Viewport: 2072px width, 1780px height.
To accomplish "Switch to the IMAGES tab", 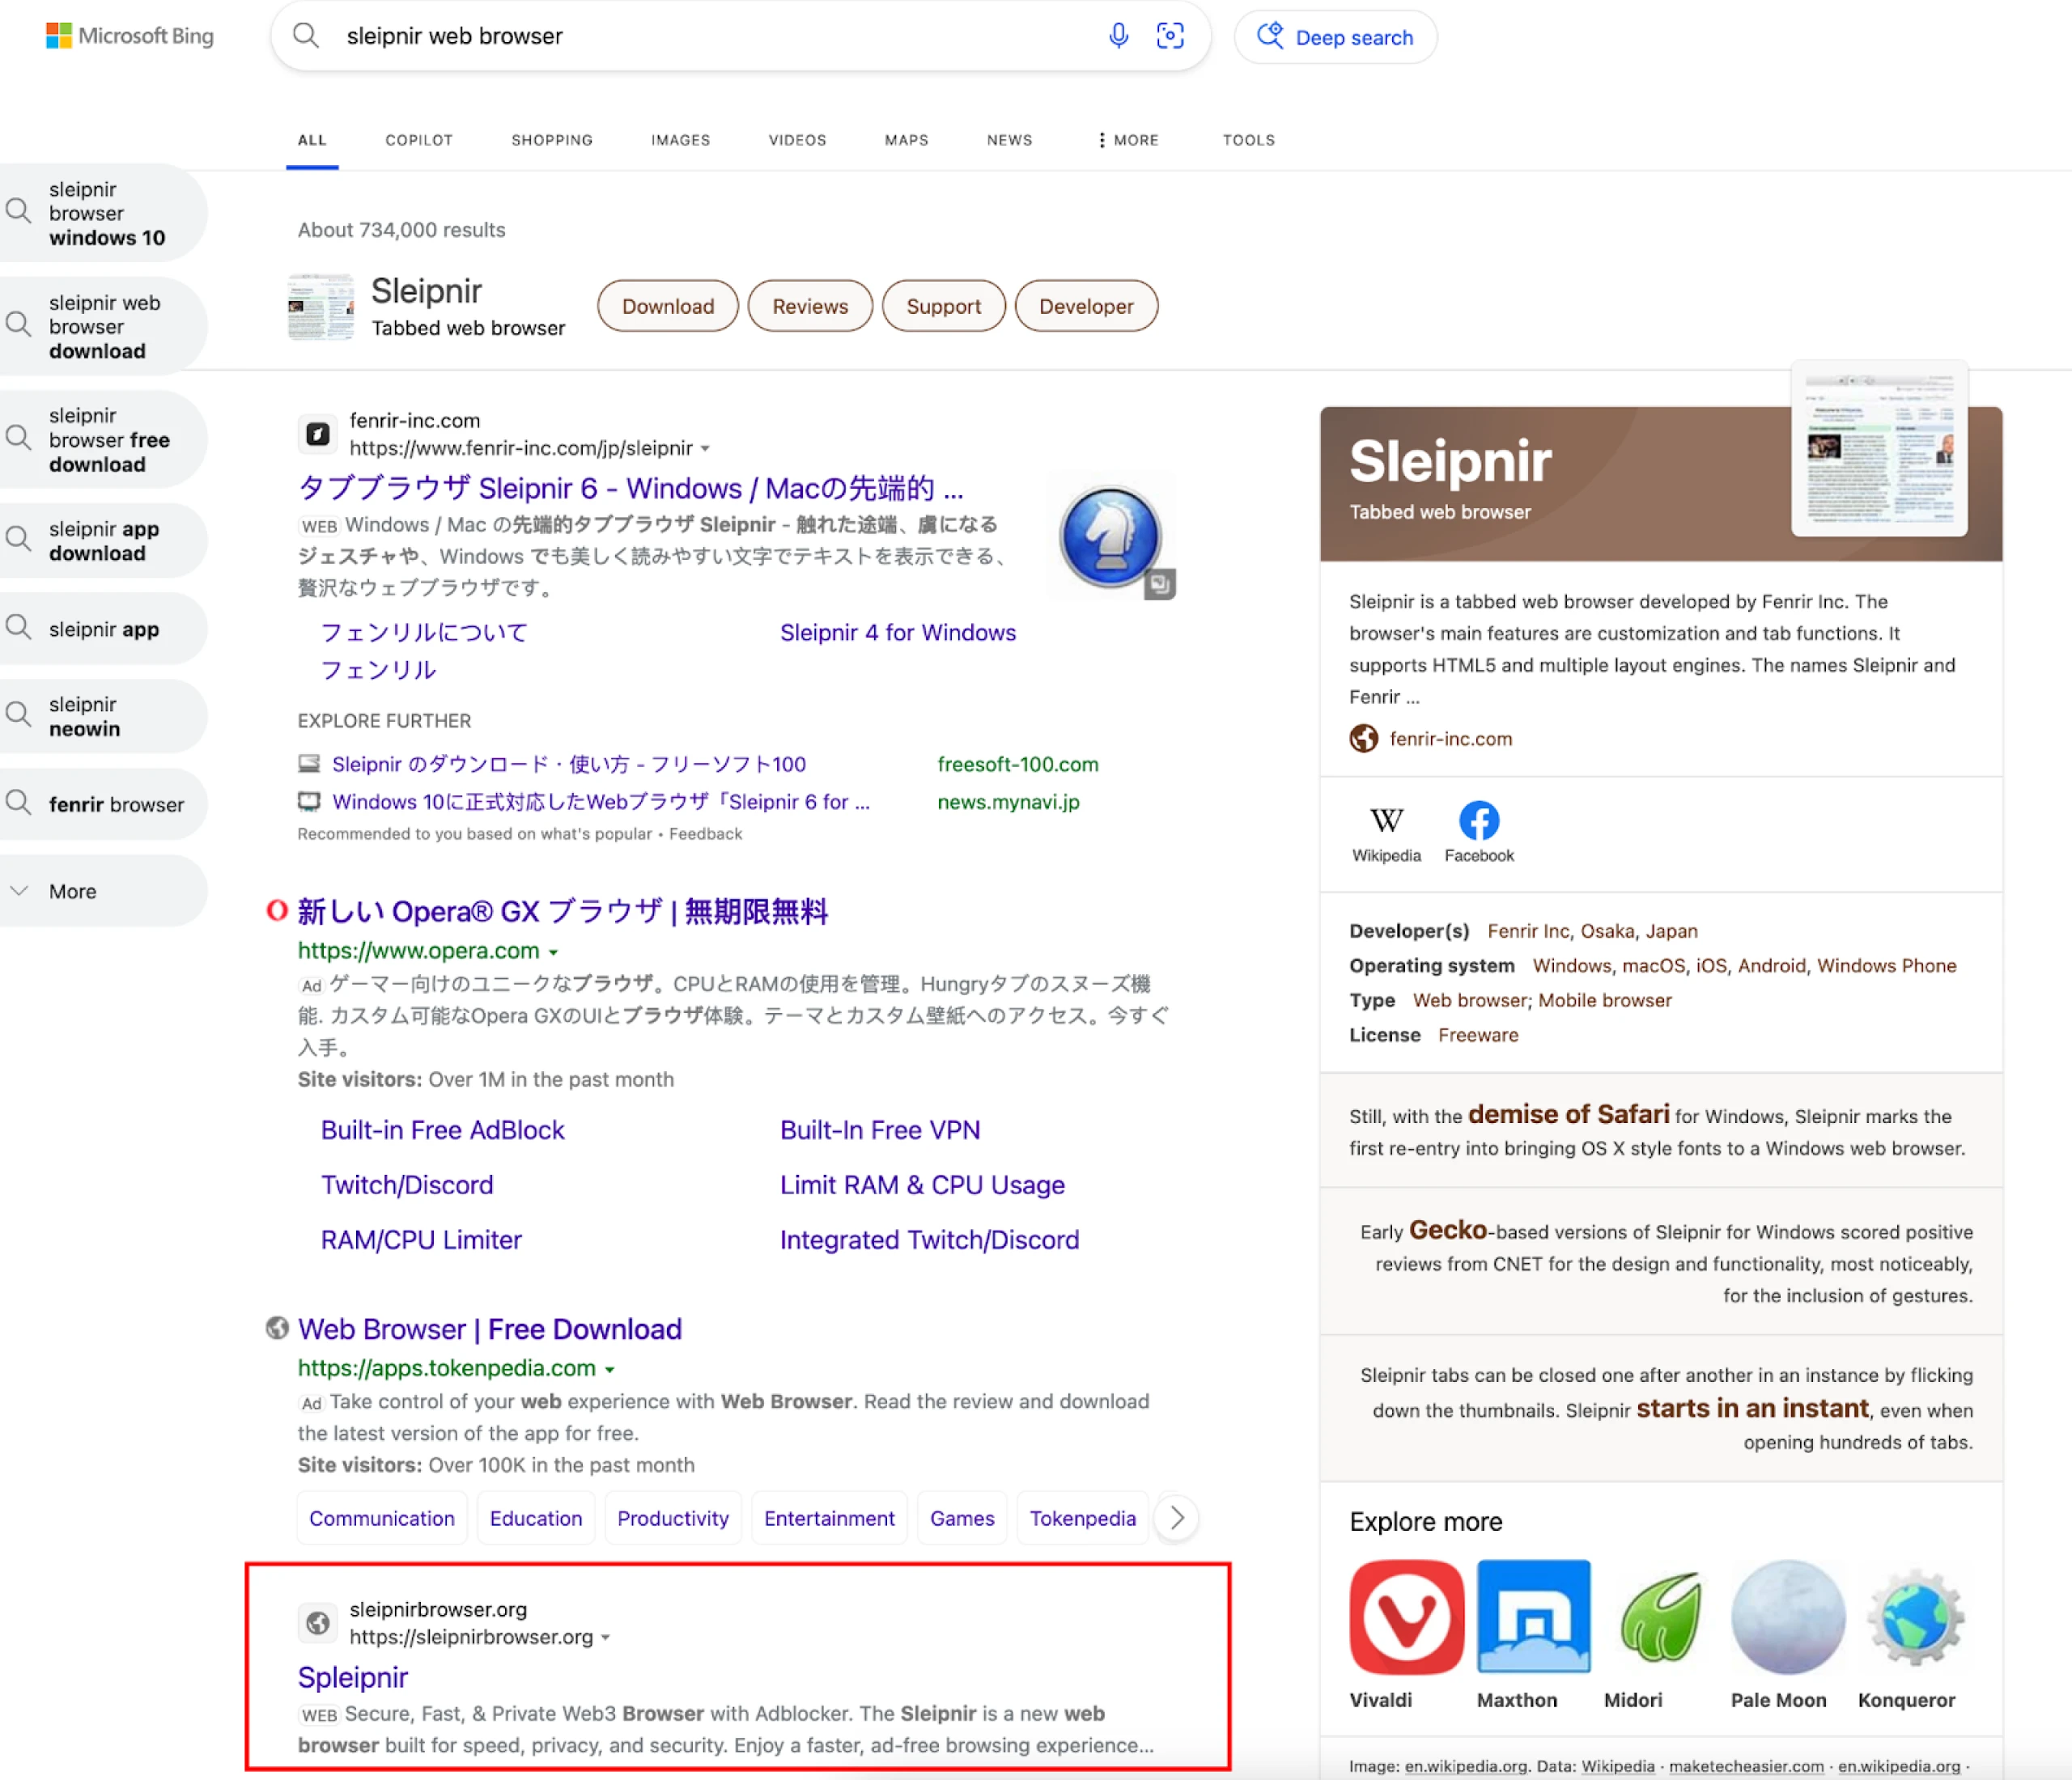I will point(680,140).
